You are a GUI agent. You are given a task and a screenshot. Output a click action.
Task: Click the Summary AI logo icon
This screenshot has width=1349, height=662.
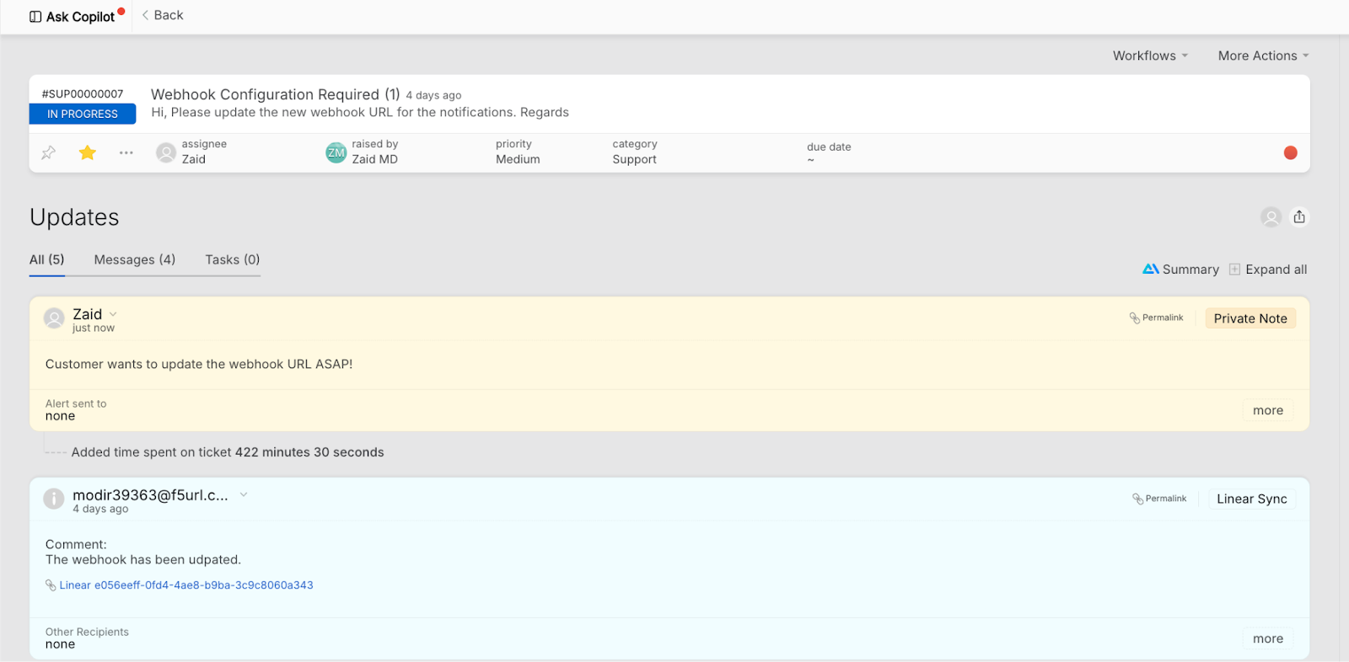[1151, 270]
